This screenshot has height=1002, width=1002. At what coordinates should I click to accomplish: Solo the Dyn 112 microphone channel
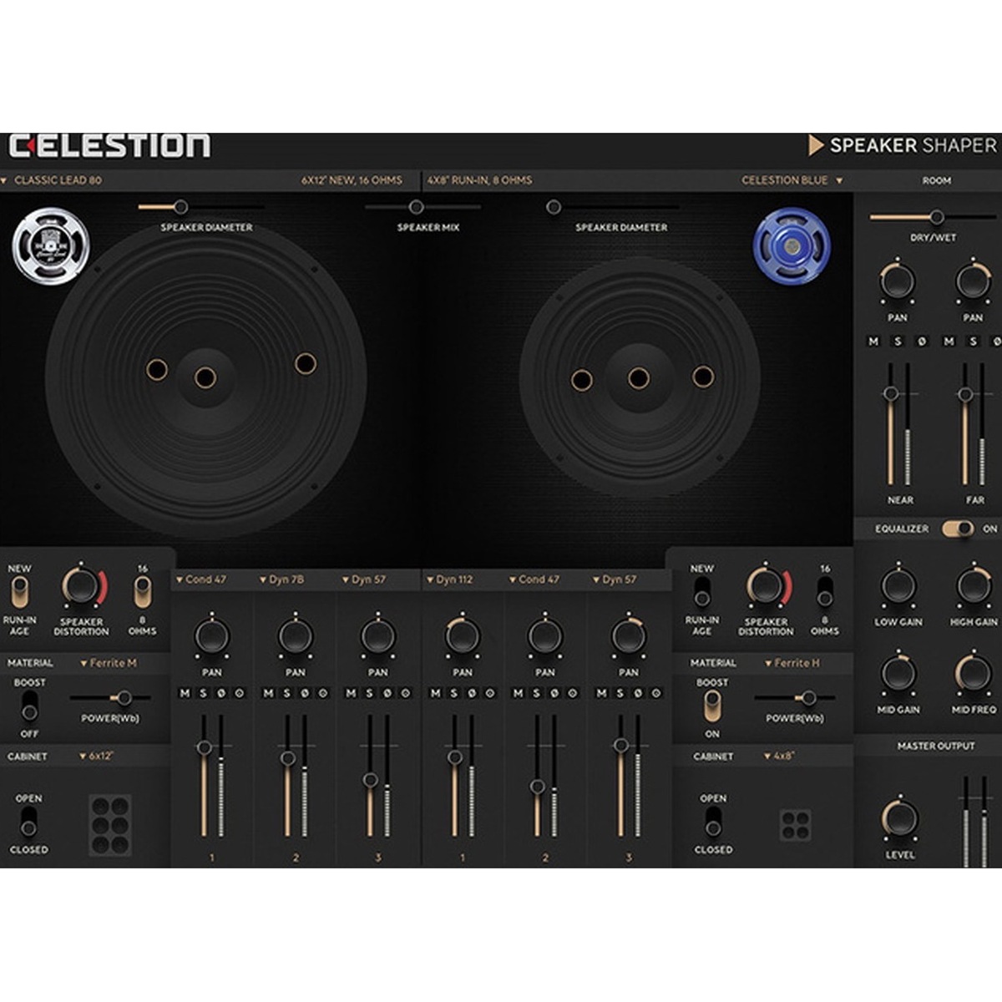click(x=453, y=693)
